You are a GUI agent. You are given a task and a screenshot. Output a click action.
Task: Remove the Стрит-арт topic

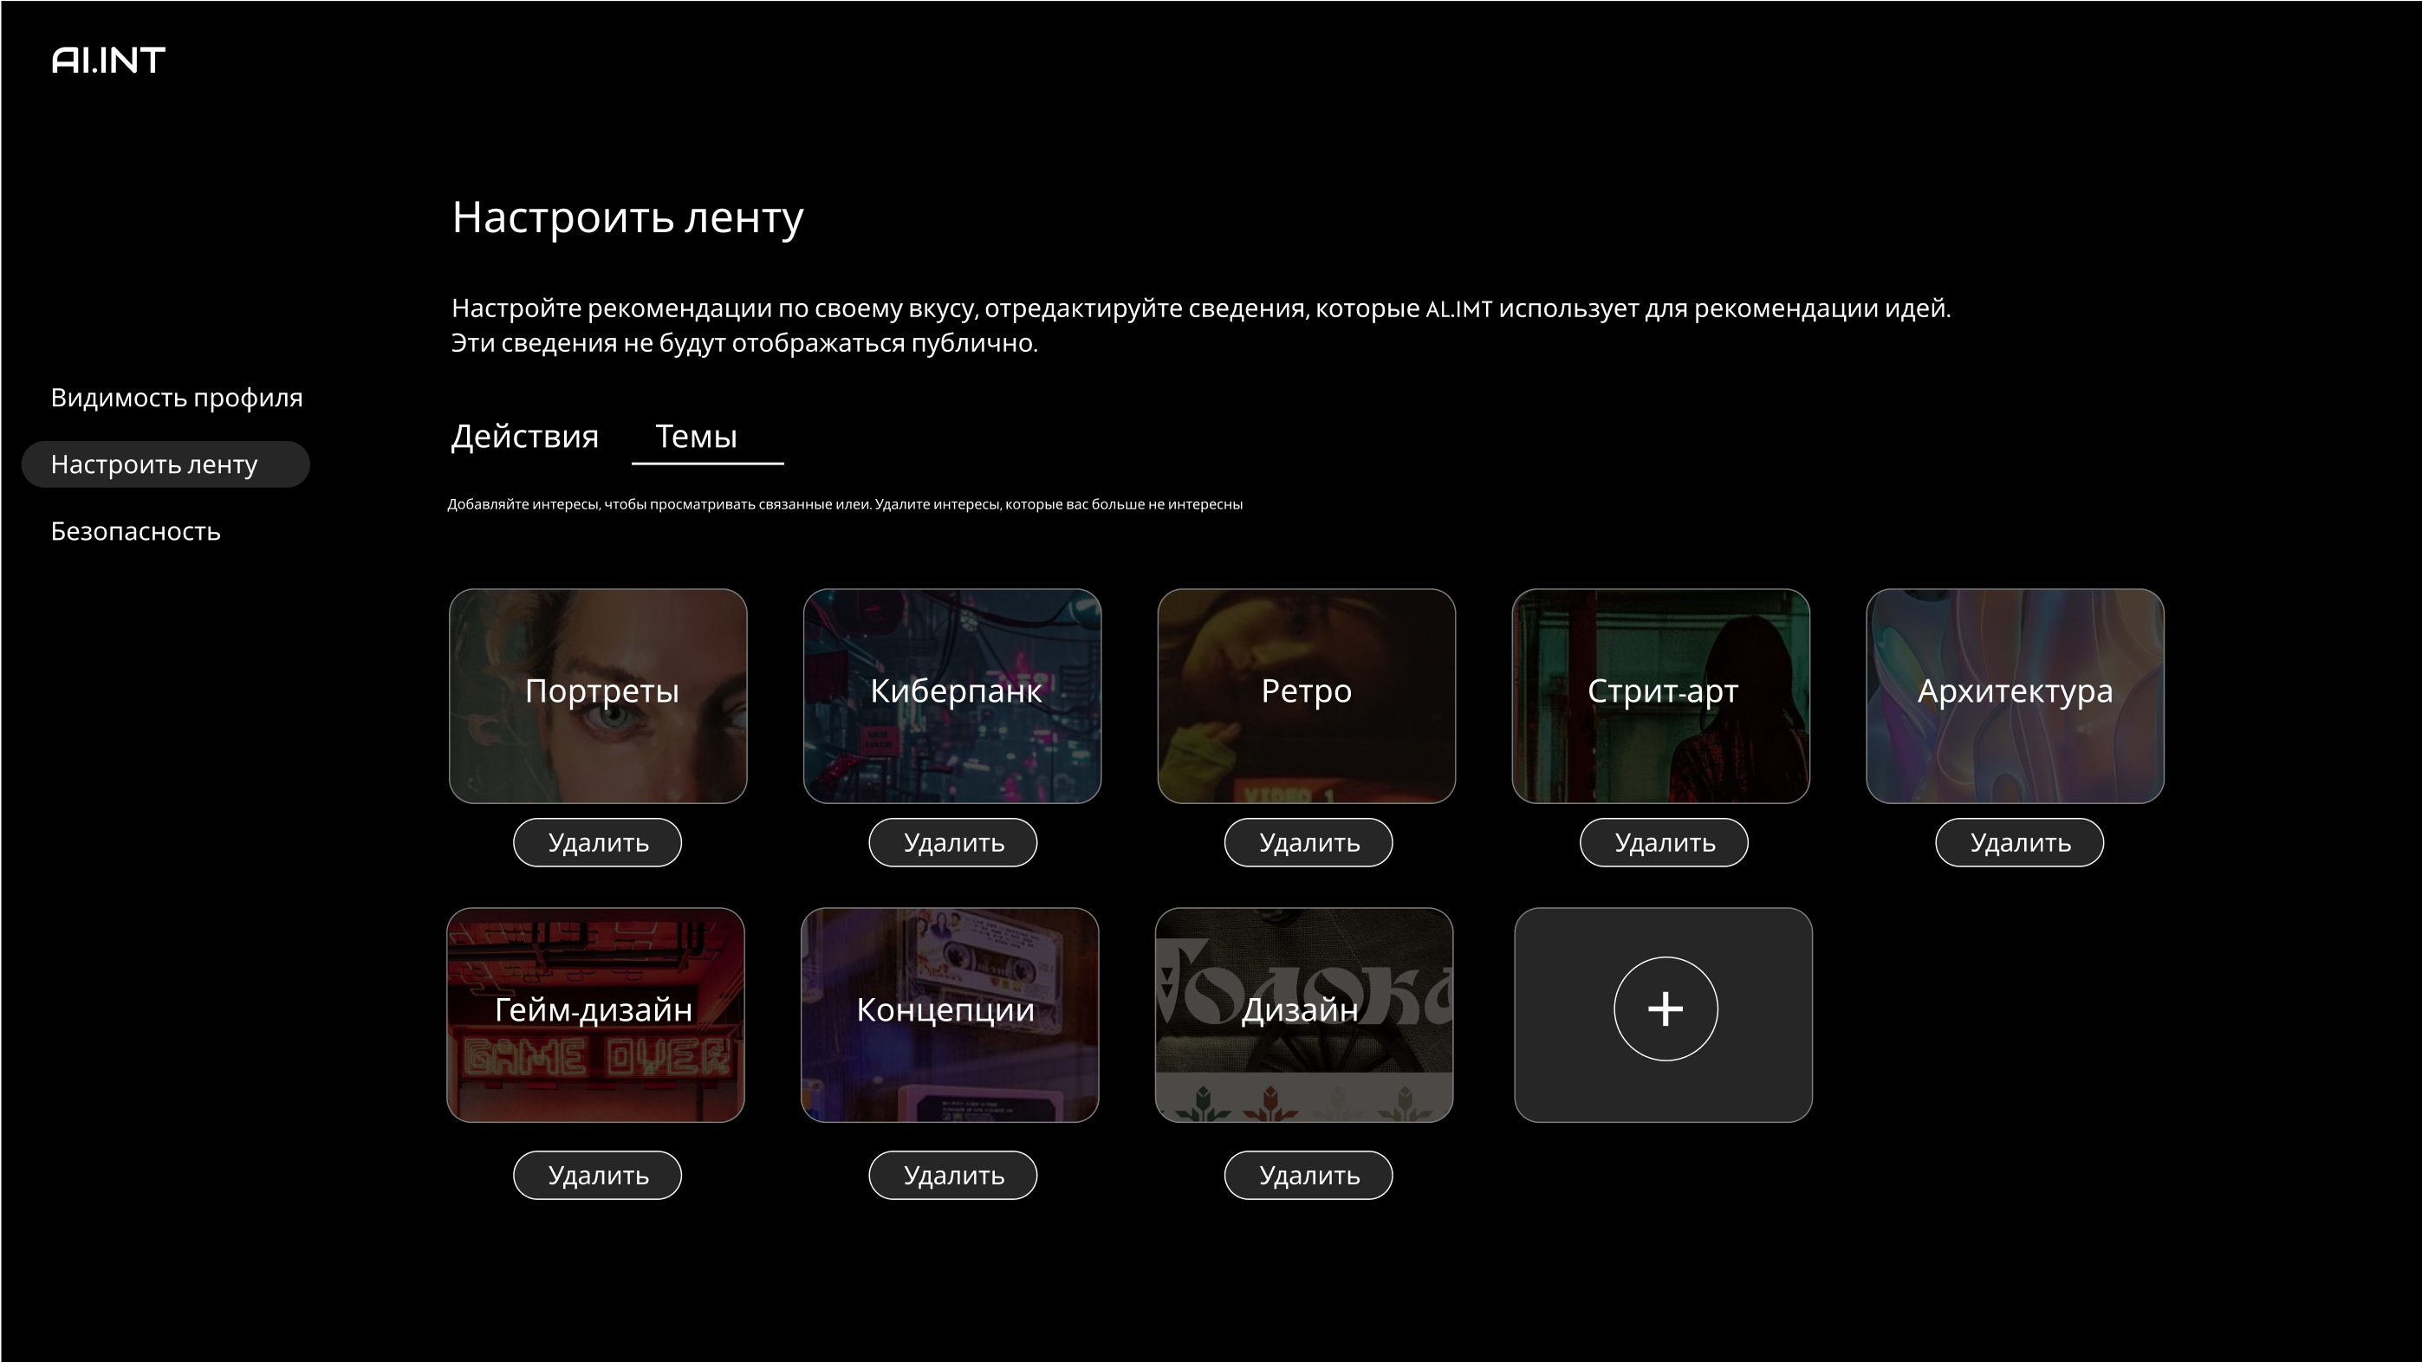click(x=1663, y=842)
